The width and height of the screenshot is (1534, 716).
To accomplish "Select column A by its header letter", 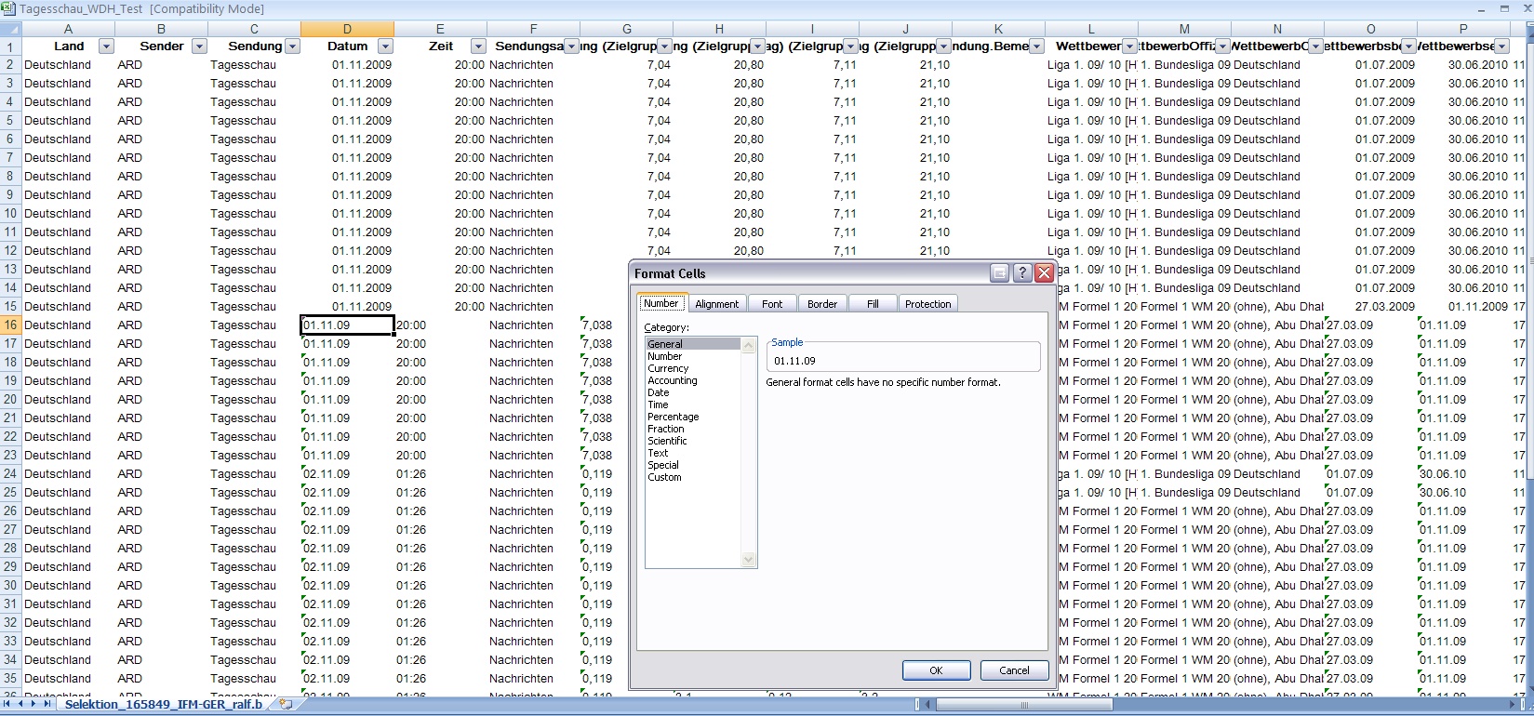I will pyautogui.click(x=68, y=29).
